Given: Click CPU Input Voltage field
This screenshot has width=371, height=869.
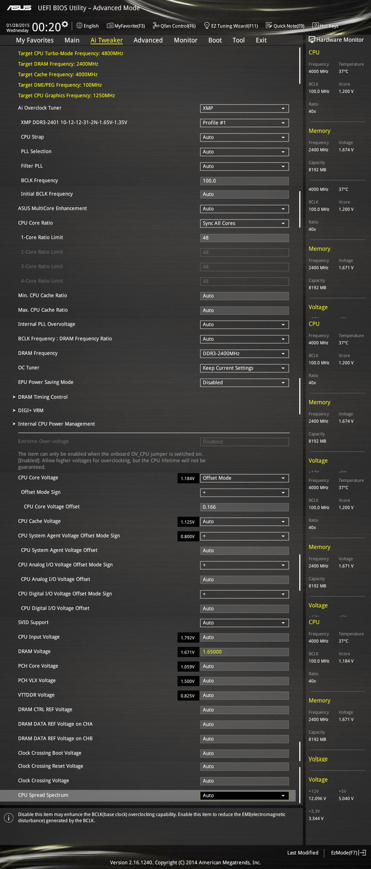Looking at the screenshot, I should (245, 638).
